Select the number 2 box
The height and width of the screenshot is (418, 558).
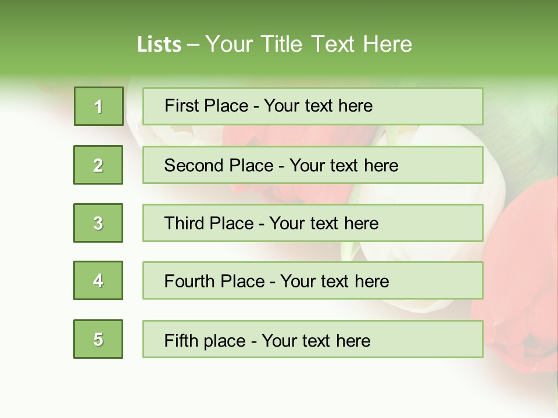point(98,165)
